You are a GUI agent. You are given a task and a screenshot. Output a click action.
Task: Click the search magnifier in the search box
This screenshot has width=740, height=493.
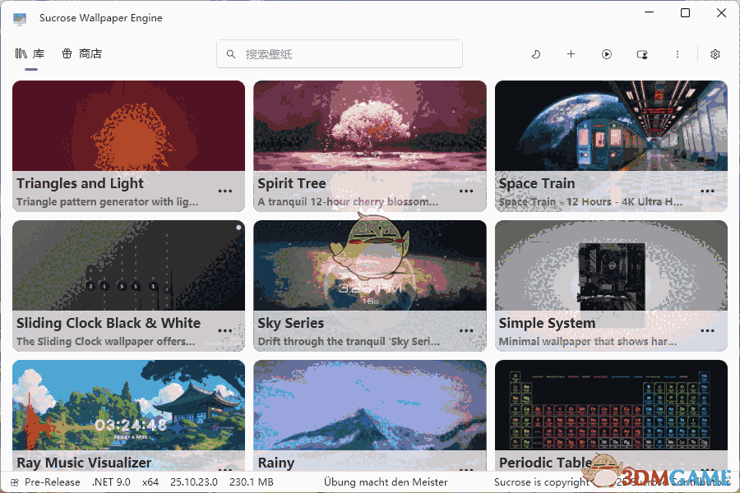point(231,53)
